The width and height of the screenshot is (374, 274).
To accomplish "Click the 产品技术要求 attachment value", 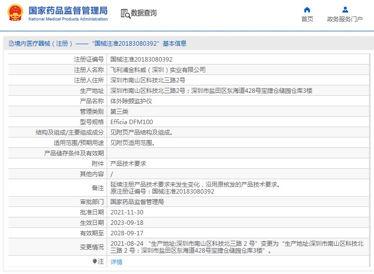I will (x=128, y=164).
